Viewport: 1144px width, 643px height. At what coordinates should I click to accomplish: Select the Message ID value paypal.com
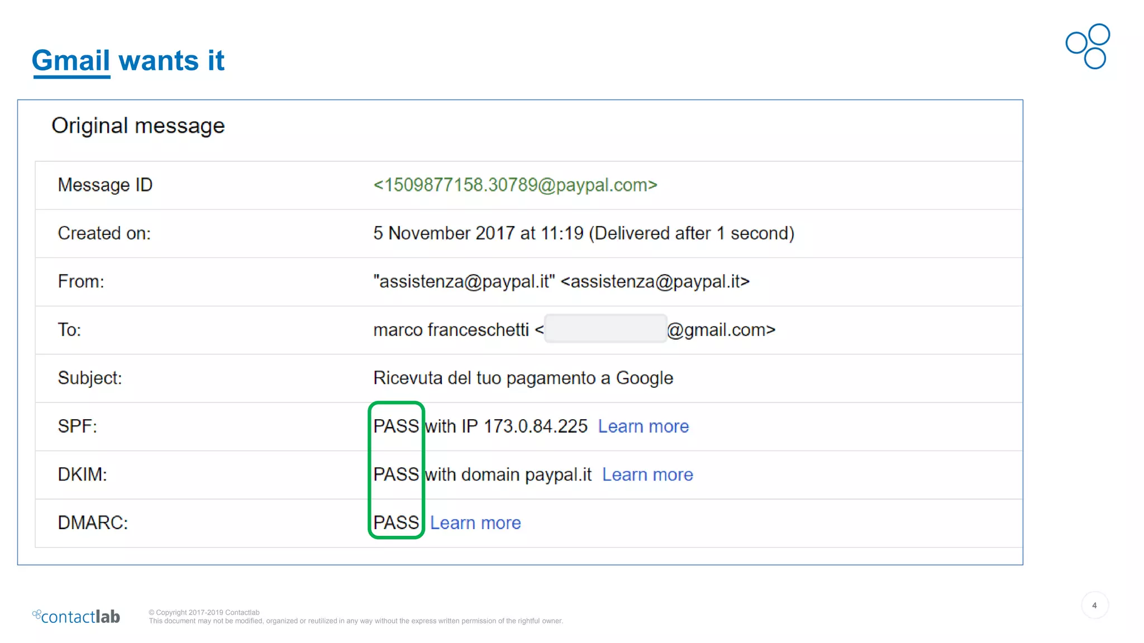tap(515, 185)
